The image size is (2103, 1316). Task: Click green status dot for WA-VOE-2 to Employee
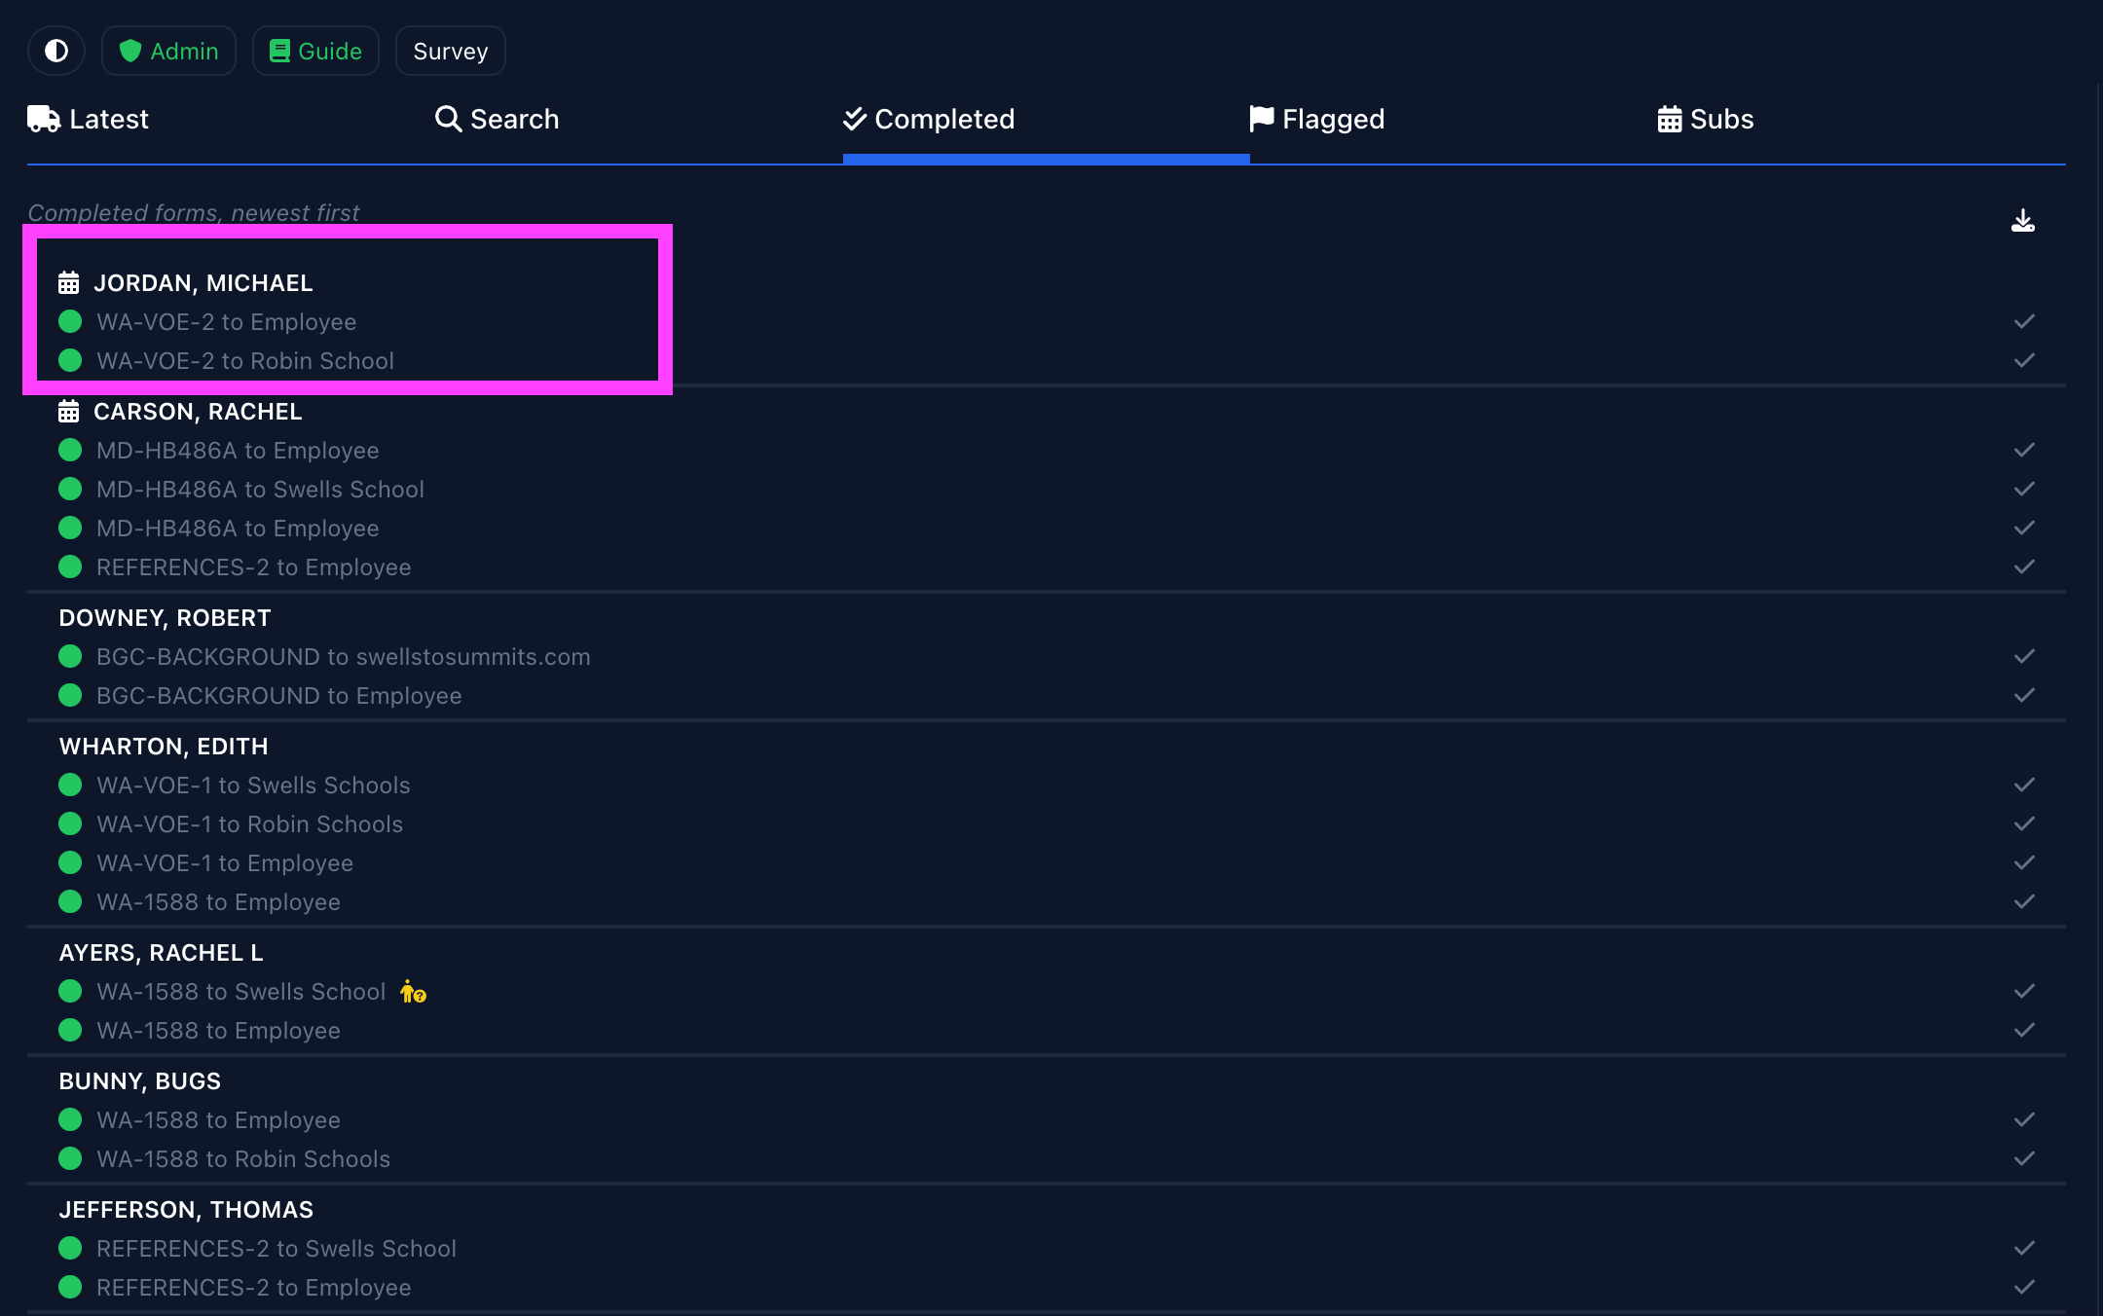(x=70, y=322)
